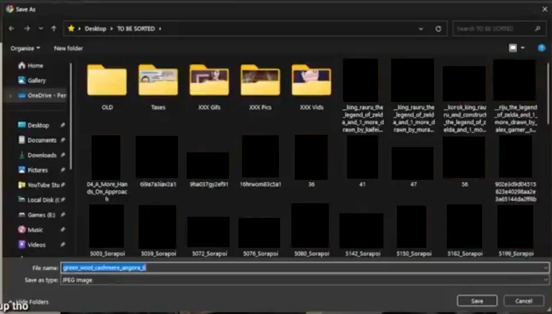This screenshot has height=314, width=552.
Task: Expand the OneDrive tree node
Action: pos(10,95)
